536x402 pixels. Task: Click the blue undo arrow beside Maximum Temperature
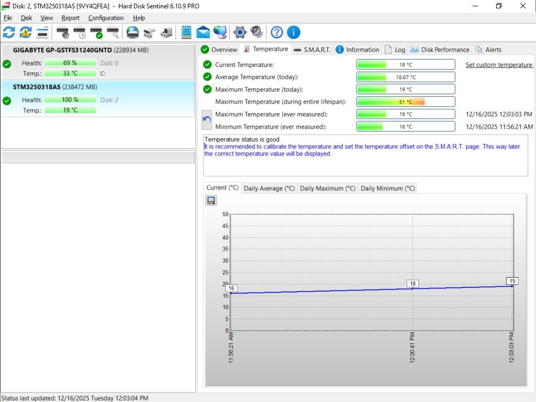[207, 120]
